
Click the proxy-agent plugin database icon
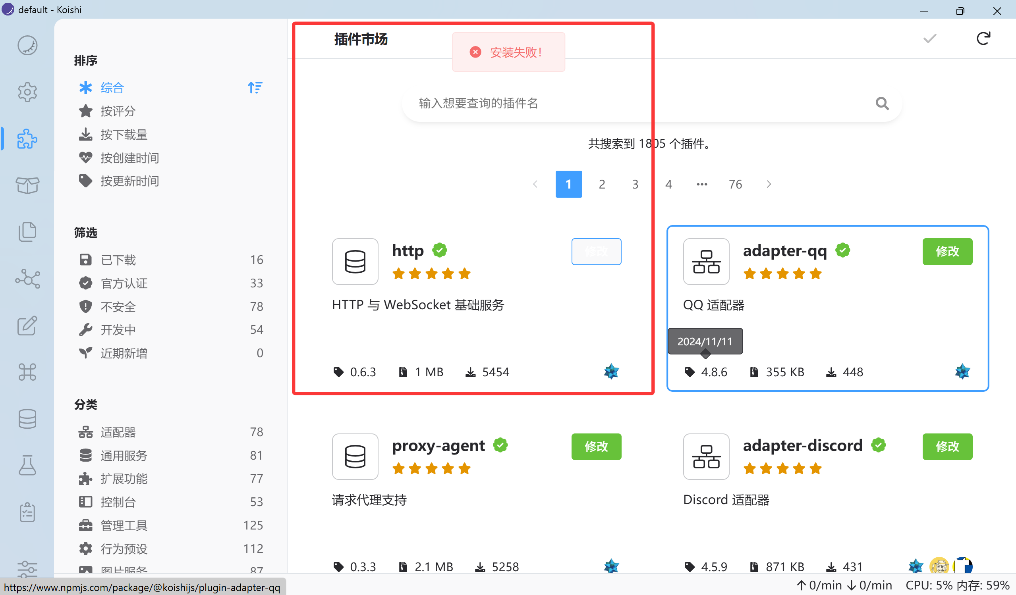pos(355,456)
